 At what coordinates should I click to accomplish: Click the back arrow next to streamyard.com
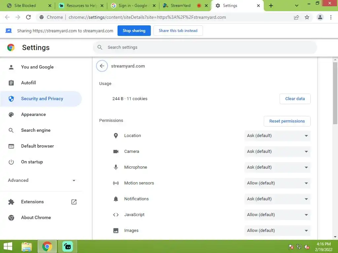tap(102, 66)
